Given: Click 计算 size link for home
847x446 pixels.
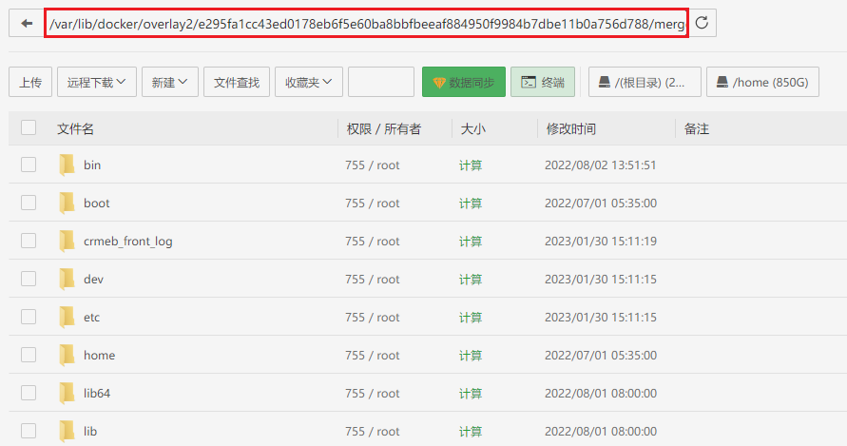Looking at the screenshot, I should [x=471, y=355].
